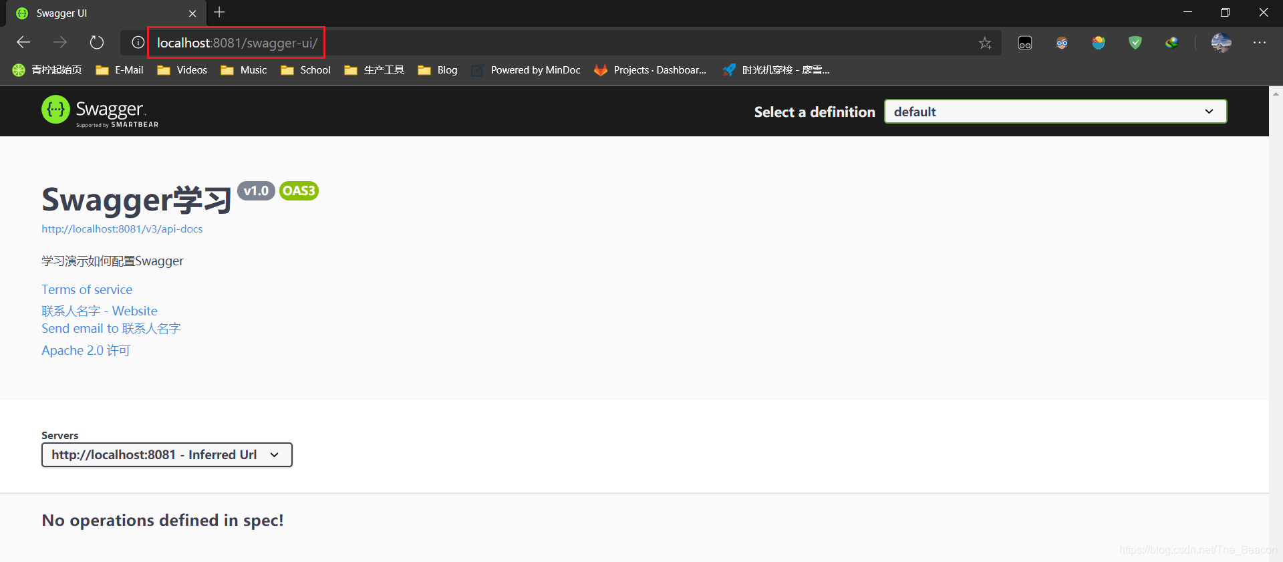Go back with the browser back arrow
Viewport: 1283px width, 562px height.
(x=24, y=43)
